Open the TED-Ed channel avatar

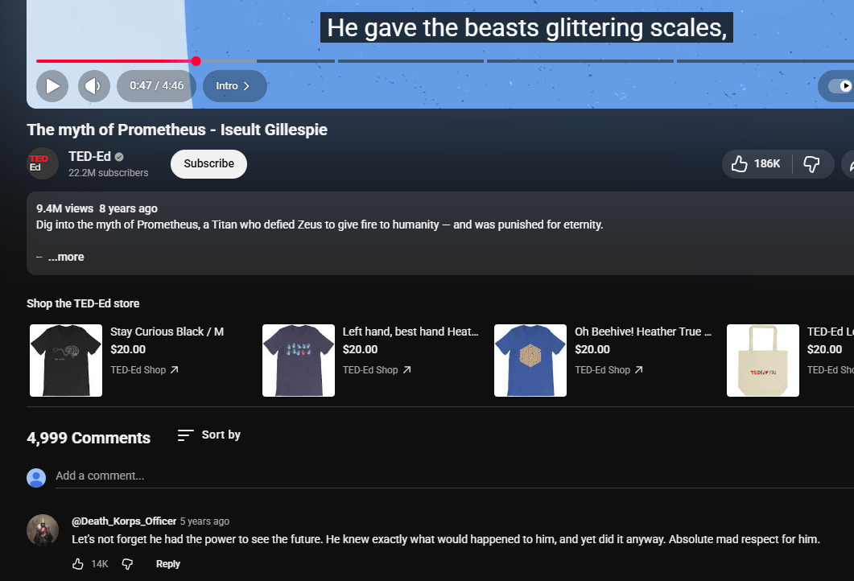[x=43, y=163]
